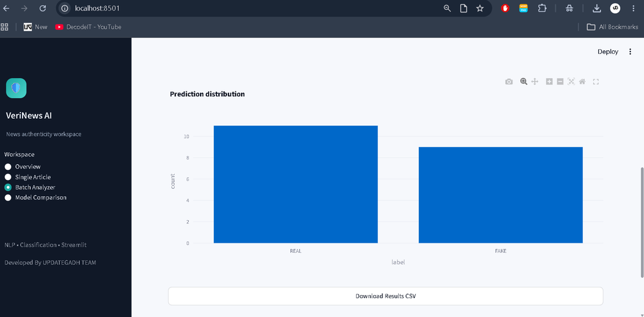Go forward with the browser arrow

(25, 8)
